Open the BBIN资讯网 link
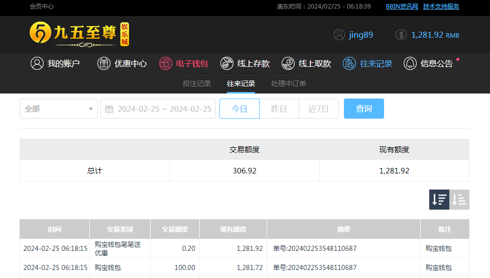This screenshot has height=278, width=490. (x=402, y=7)
